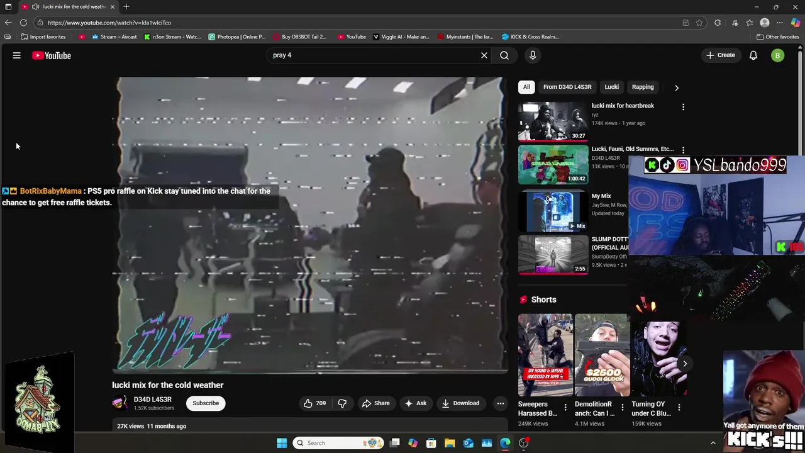Open the Windows Start menu
Viewport: 805px width, 453px height.
282,443
